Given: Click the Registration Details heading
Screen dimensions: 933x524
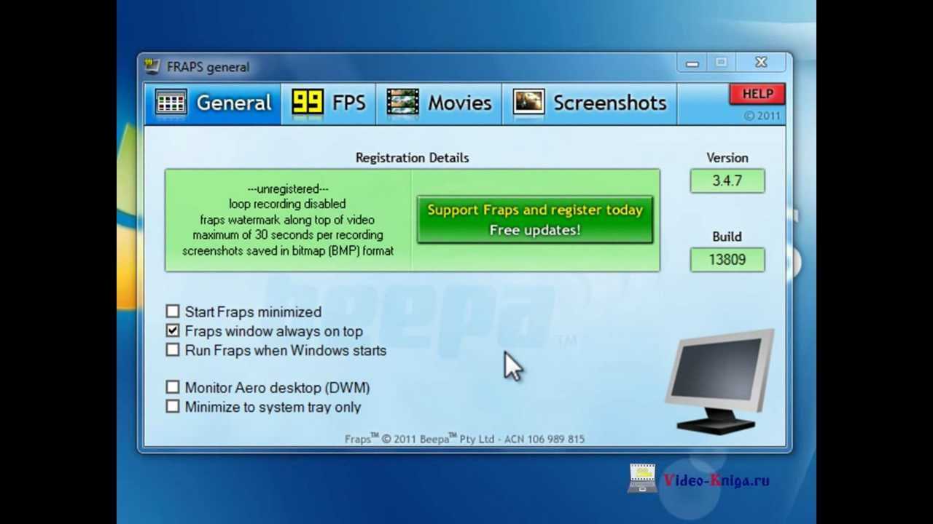Looking at the screenshot, I should tap(412, 157).
